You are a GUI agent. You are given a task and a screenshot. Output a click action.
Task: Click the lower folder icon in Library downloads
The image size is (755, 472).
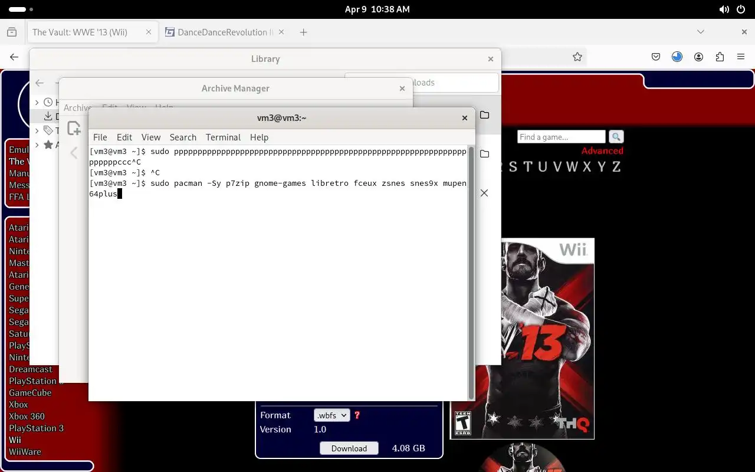click(484, 154)
